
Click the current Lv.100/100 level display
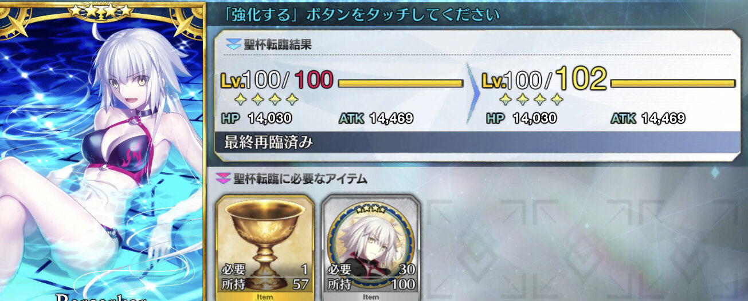277,80
